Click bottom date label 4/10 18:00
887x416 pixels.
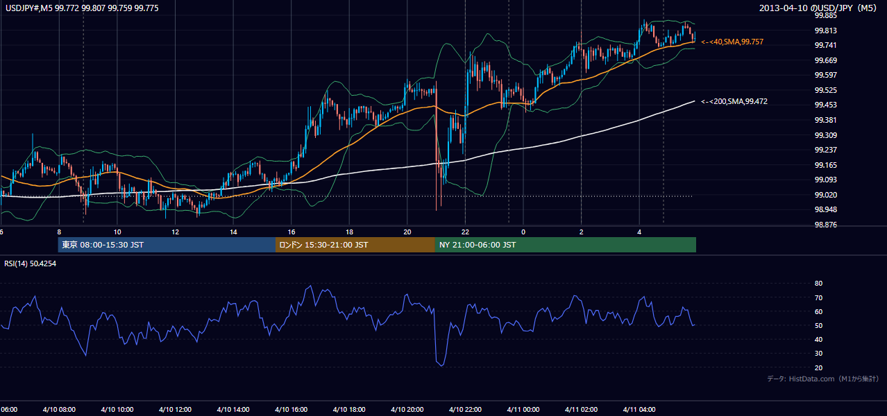348,409
